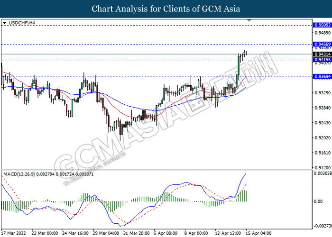This screenshot has width=332, height=237.
Task: Select the 8 Apr 00:00 time label
Action: click(196, 233)
